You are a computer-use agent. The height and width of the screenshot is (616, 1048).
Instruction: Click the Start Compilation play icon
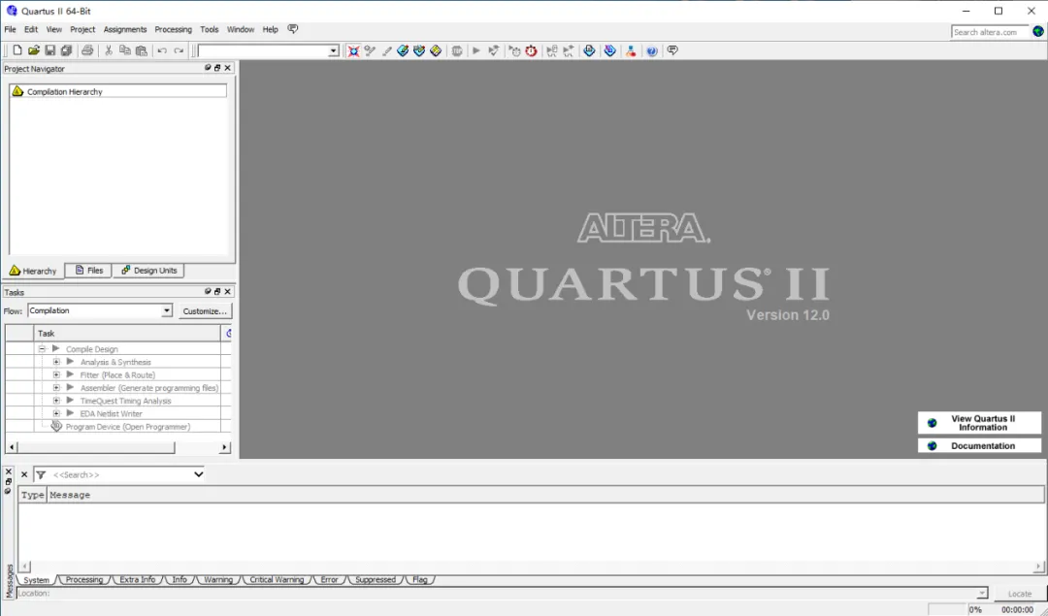pos(475,50)
